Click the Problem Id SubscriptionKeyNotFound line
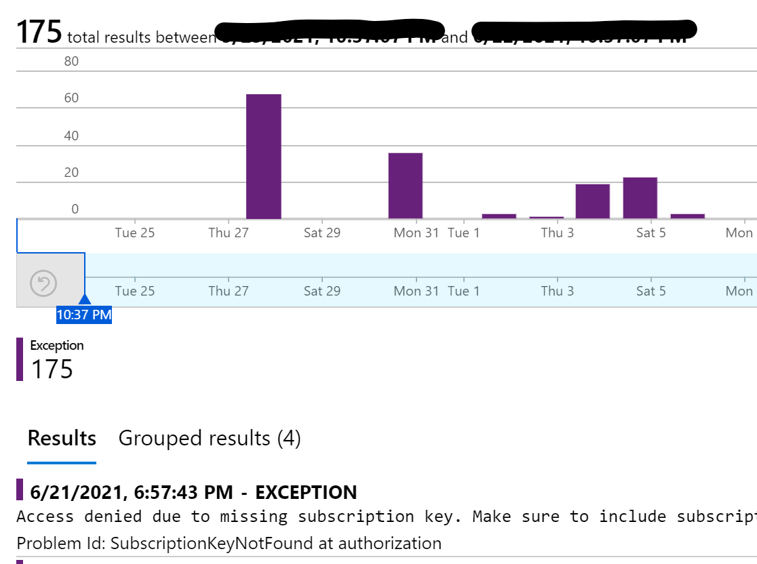Image resolution: width=757 pixels, height=564 pixels. point(229,543)
